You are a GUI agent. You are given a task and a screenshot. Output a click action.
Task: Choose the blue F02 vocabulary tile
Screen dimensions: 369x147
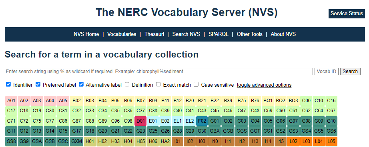(202, 121)
